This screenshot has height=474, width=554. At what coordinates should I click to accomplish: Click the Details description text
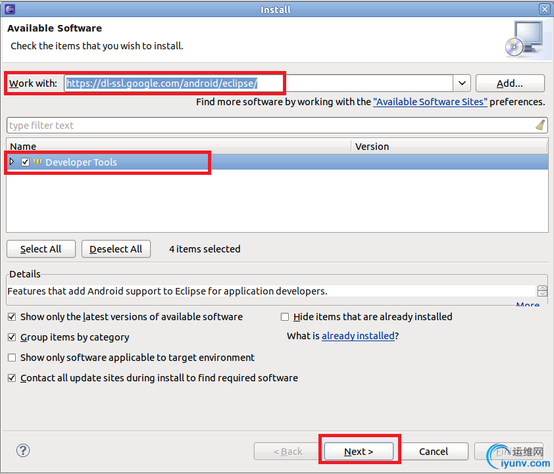167,291
